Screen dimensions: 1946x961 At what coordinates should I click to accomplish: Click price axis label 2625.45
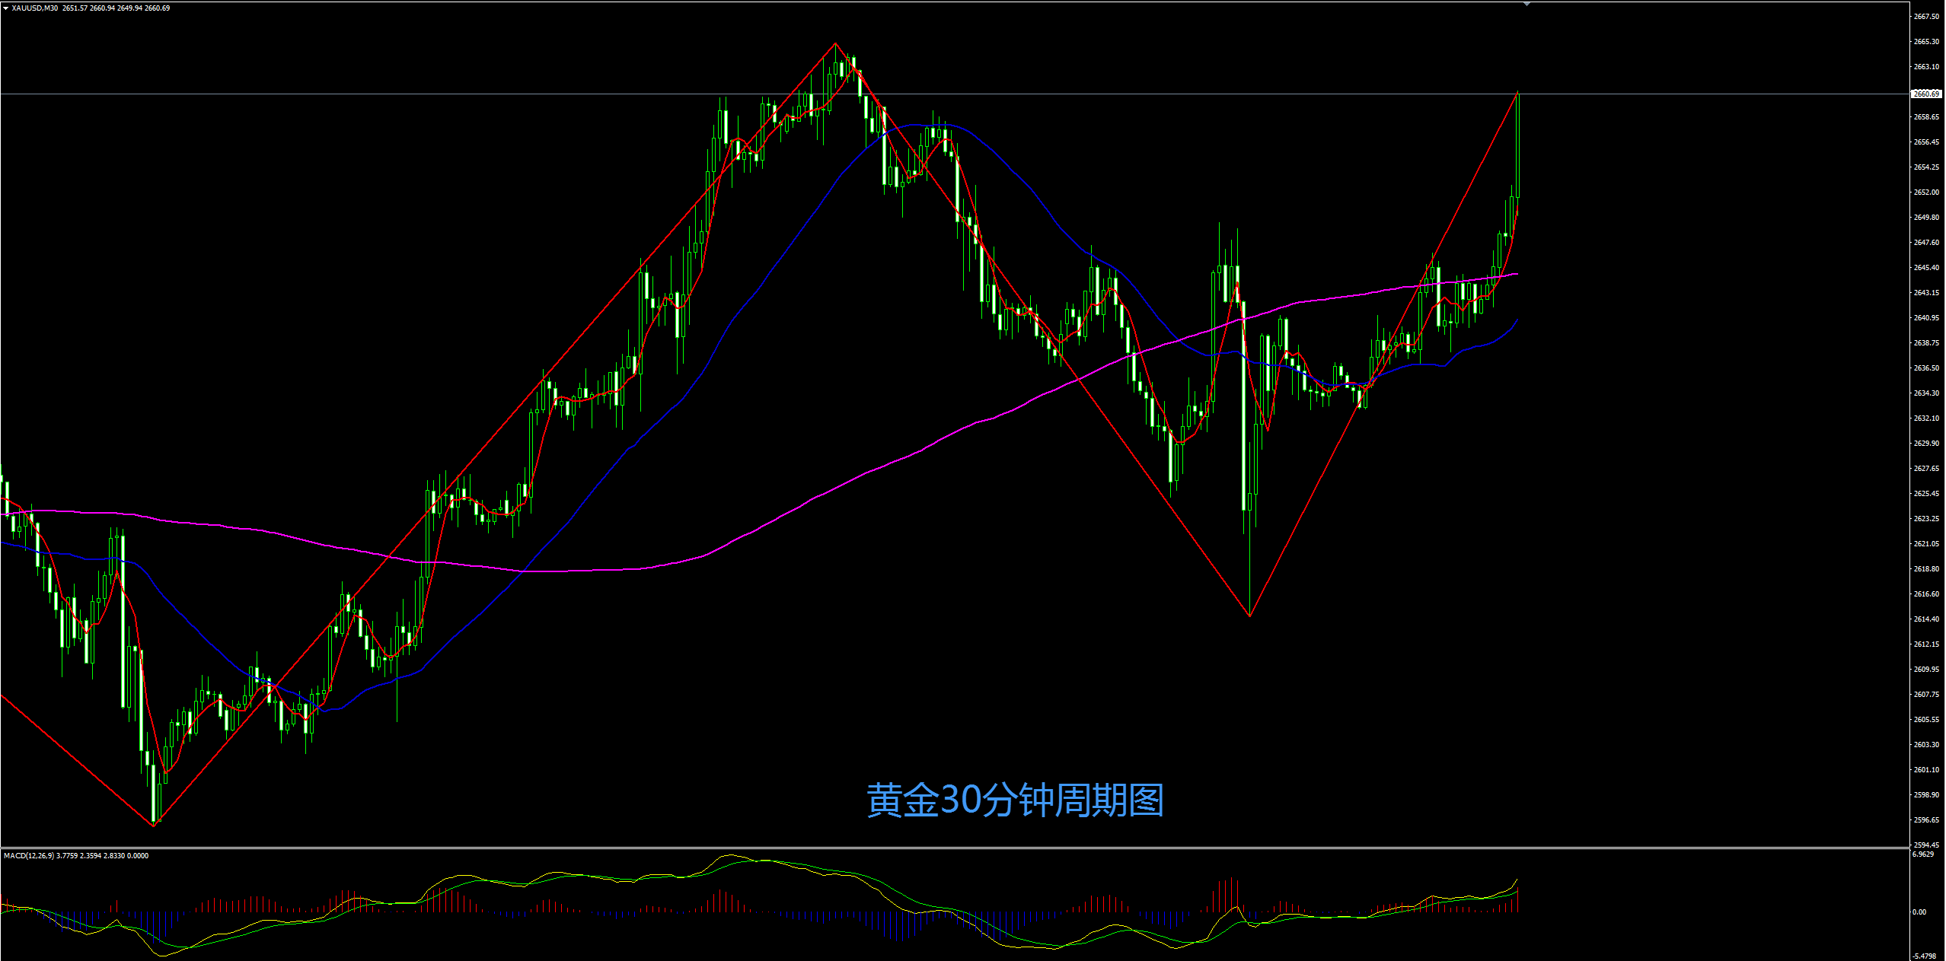pyautogui.click(x=1926, y=494)
